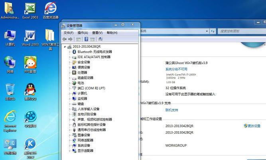Select the 键盘 tree item

(81, 104)
